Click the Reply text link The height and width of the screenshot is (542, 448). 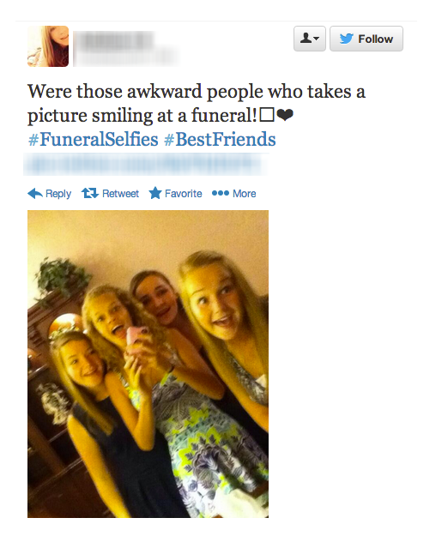58,194
